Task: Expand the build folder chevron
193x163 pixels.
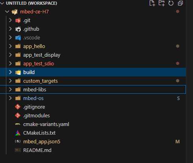Action: (x=10, y=72)
